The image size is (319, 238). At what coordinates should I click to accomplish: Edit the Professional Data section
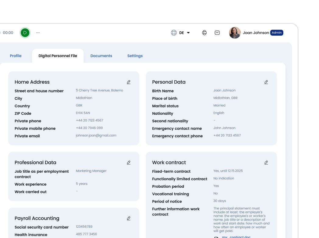[128, 163]
